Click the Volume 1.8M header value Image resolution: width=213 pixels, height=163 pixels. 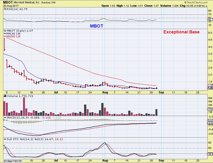169,6
